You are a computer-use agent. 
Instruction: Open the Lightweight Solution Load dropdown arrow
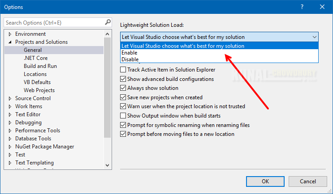314,37
